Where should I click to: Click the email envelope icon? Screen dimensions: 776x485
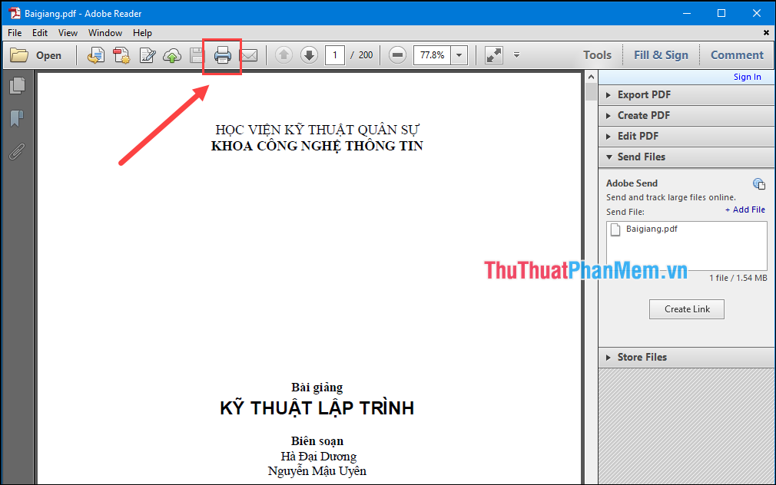[249, 55]
